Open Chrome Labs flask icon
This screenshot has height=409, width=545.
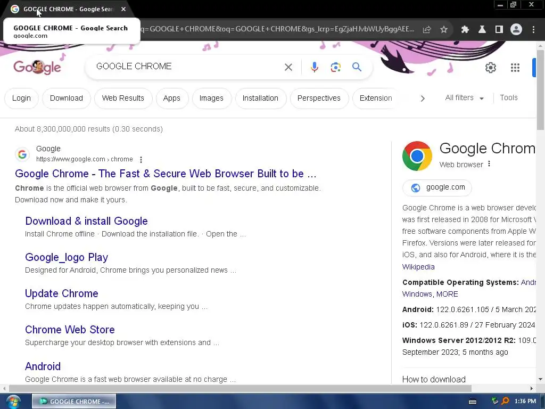(x=482, y=30)
